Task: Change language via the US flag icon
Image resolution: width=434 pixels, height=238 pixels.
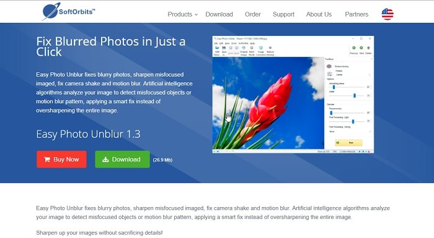Action: [387, 14]
